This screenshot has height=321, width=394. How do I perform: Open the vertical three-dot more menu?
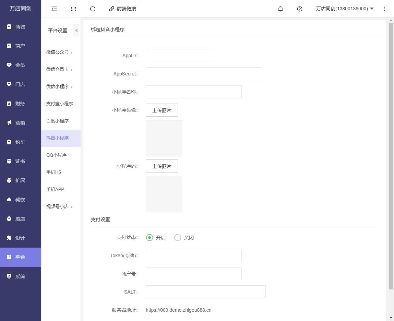pyautogui.click(x=384, y=9)
